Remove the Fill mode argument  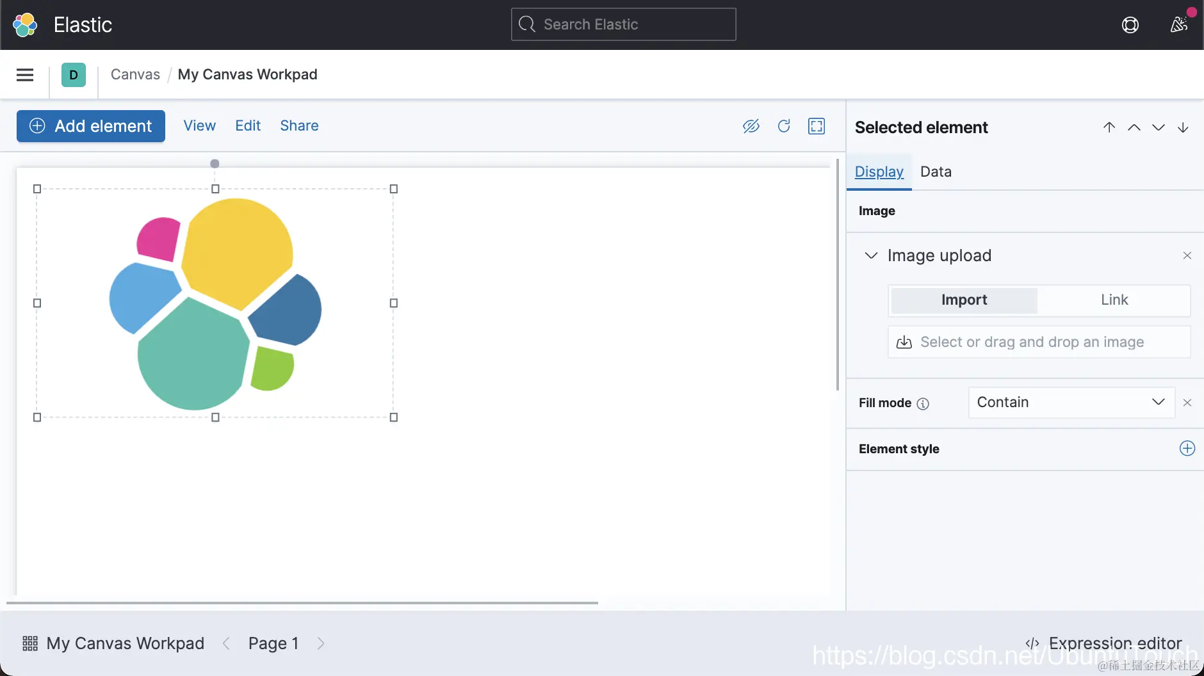1187,403
